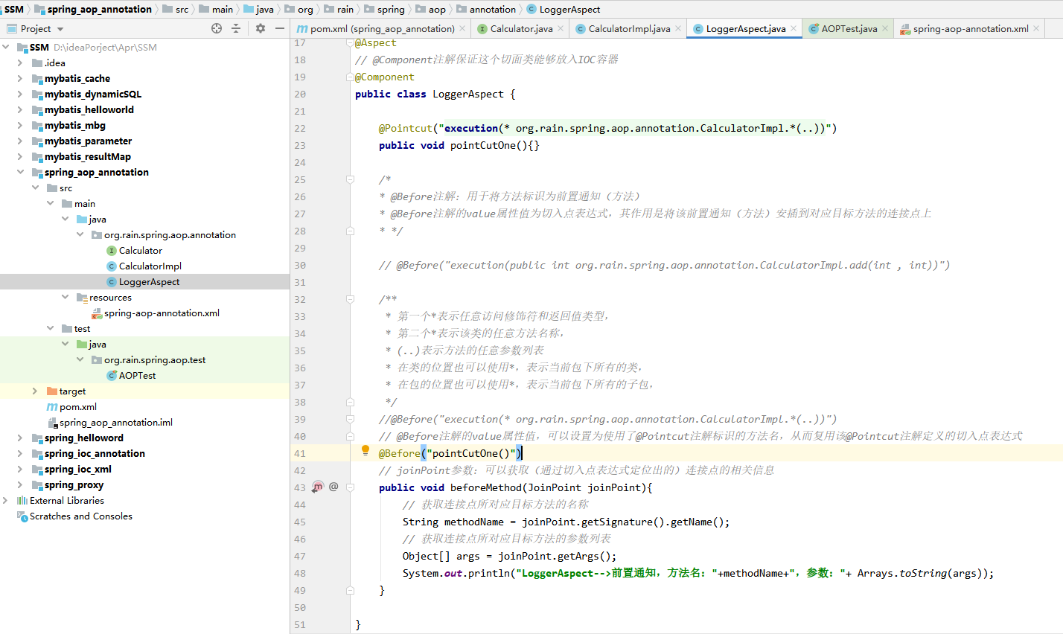
Task: Open Project panel settings gear
Action: pos(260,28)
